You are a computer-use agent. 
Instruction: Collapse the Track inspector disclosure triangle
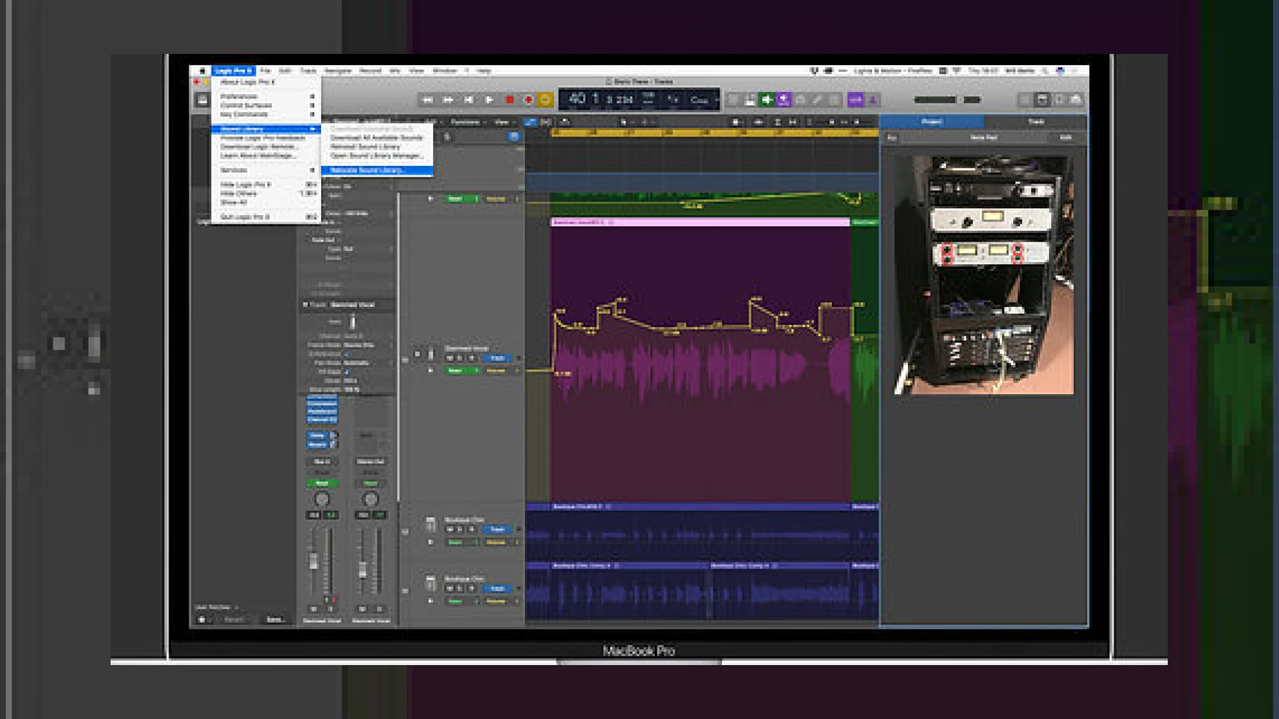[x=305, y=305]
